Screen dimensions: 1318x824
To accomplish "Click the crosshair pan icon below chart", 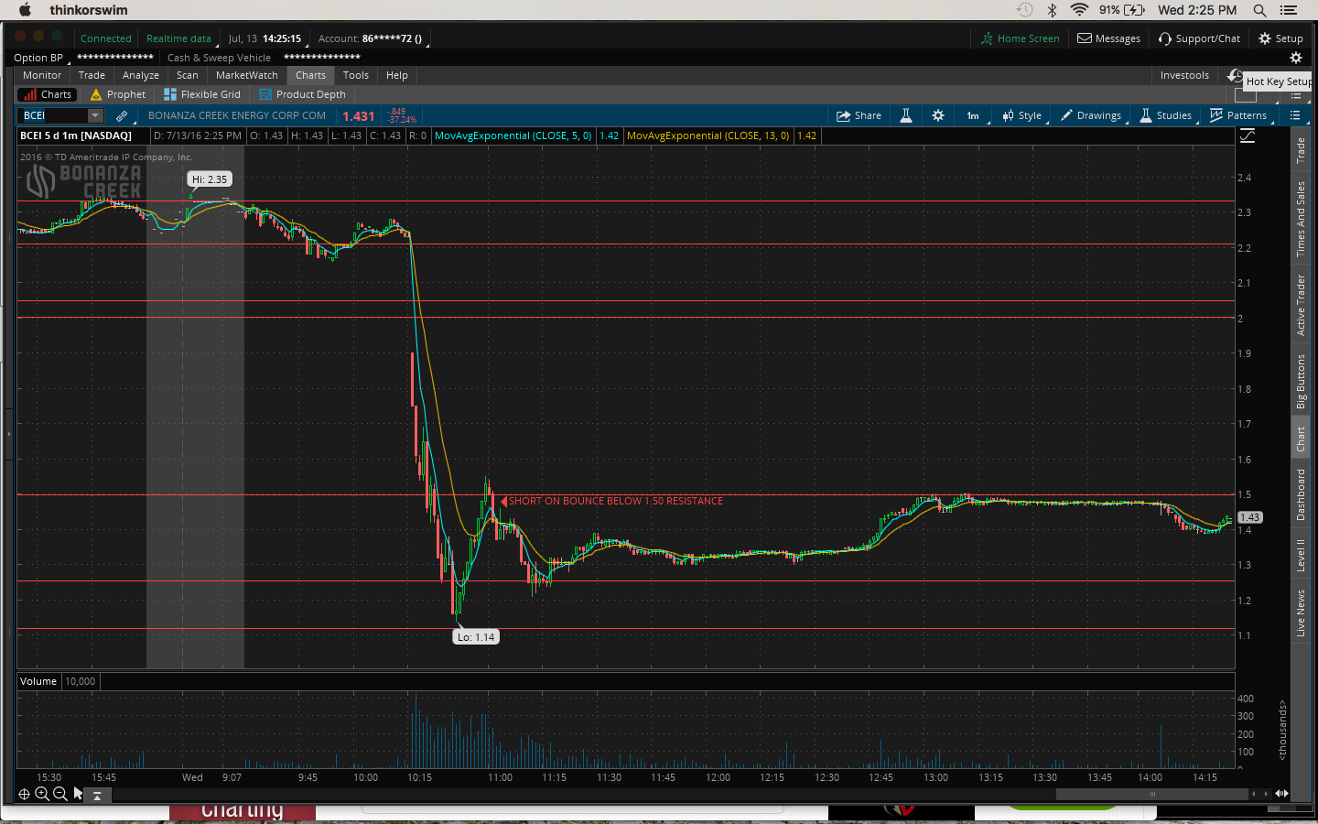I will pos(25,795).
